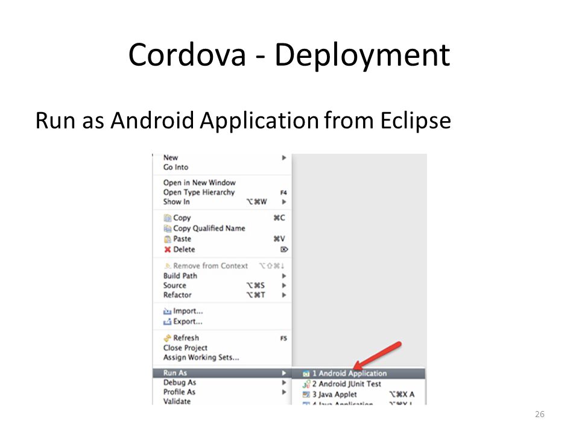The image size is (579, 434).
Task: Click the Refresh entry text
Action: (x=186, y=338)
